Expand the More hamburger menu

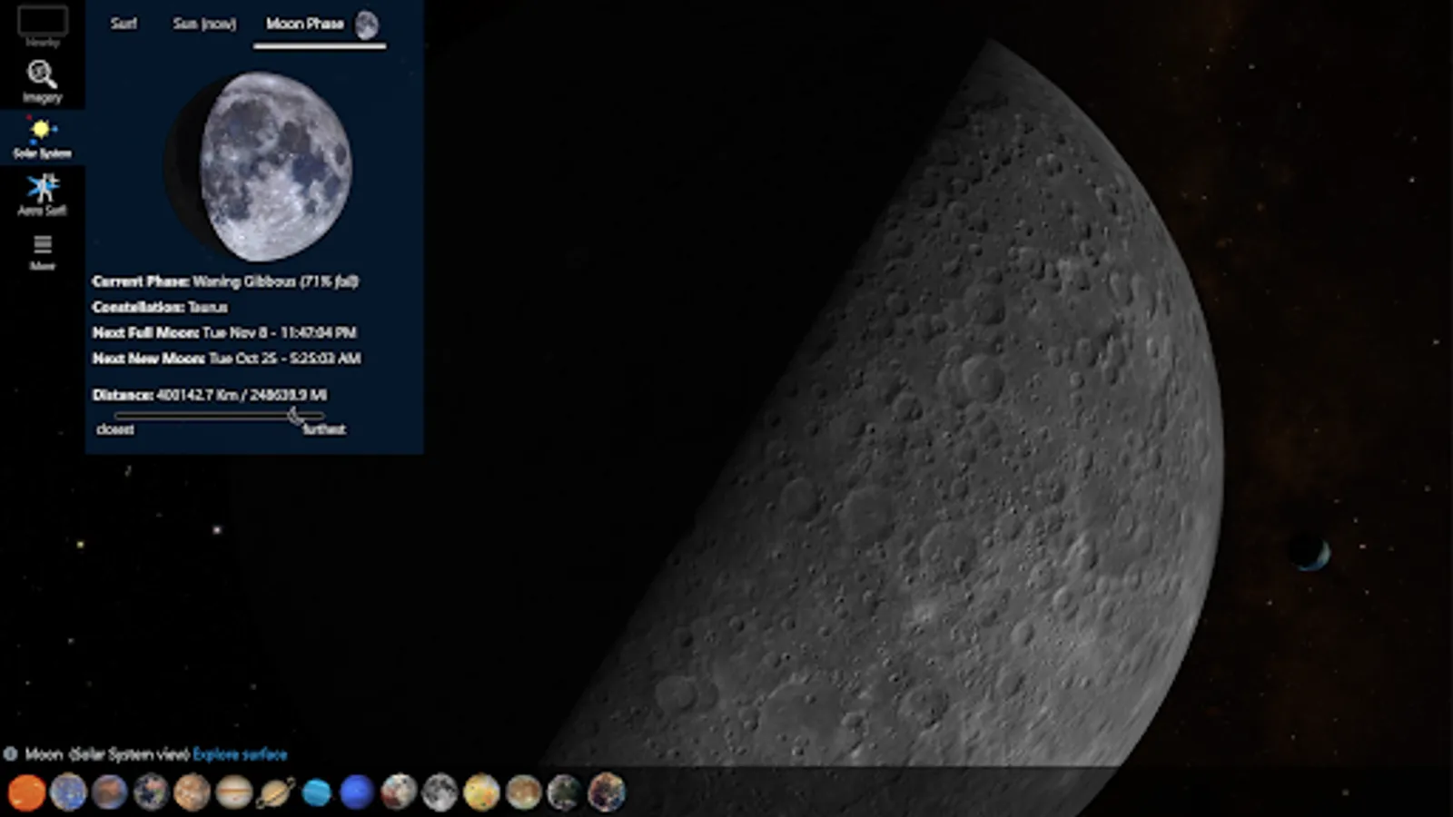tap(42, 251)
